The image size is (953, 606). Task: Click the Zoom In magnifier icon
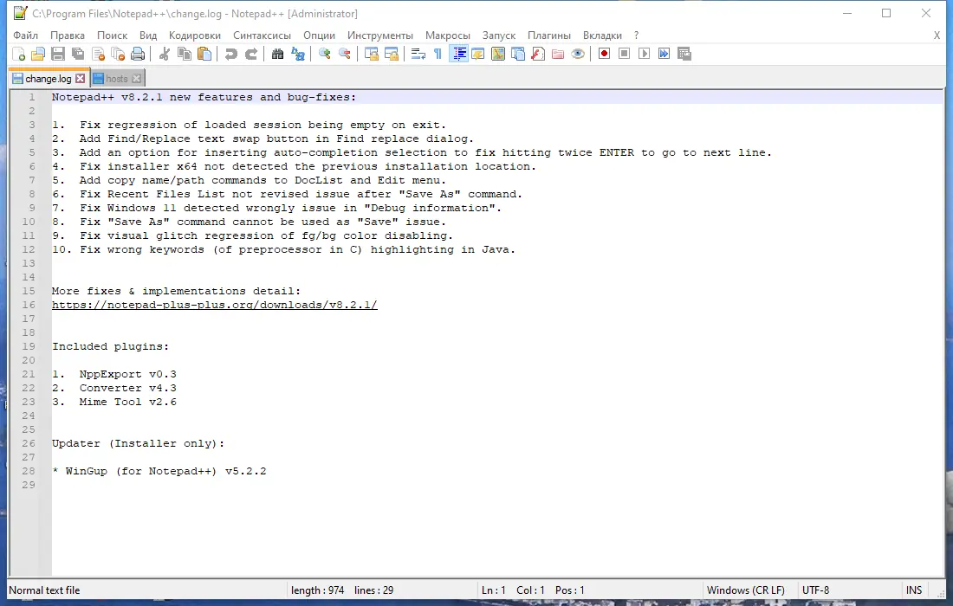point(325,54)
